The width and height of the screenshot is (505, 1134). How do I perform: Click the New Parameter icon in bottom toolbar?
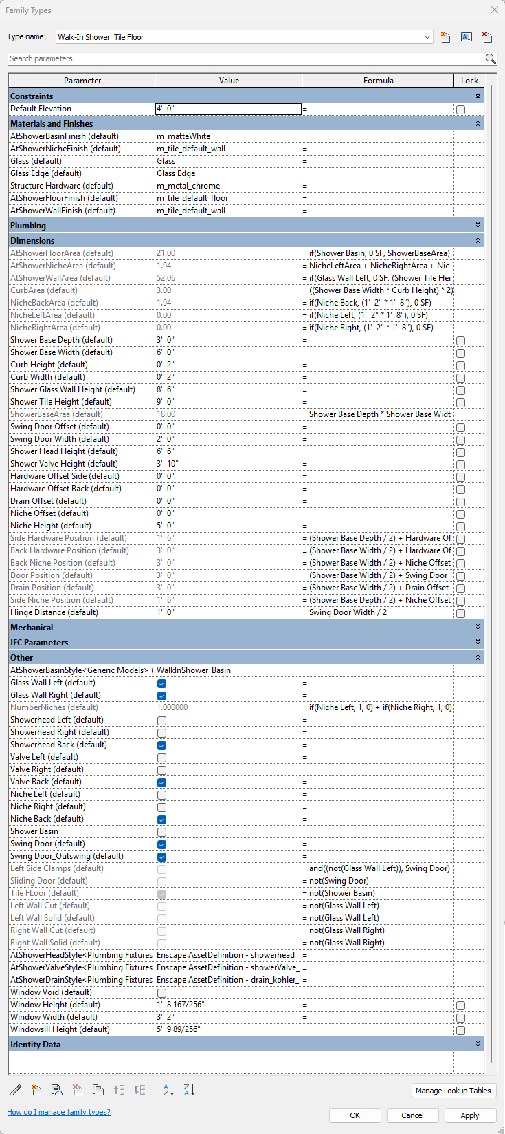click(x=36, y=1090)
